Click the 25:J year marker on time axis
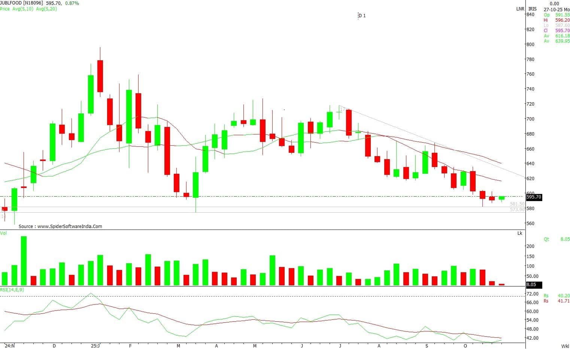Image resolution: width=570 pixels, height=349 pixels. tap(95, 346)
